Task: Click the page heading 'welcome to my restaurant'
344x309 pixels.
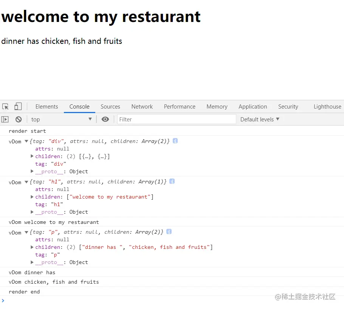Action: (101, 17)
